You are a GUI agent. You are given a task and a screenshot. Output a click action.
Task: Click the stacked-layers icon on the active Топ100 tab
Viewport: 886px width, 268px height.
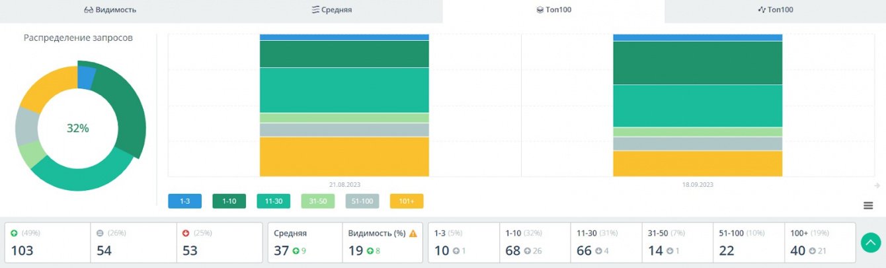pyautogui.click(x=540, y=10)
